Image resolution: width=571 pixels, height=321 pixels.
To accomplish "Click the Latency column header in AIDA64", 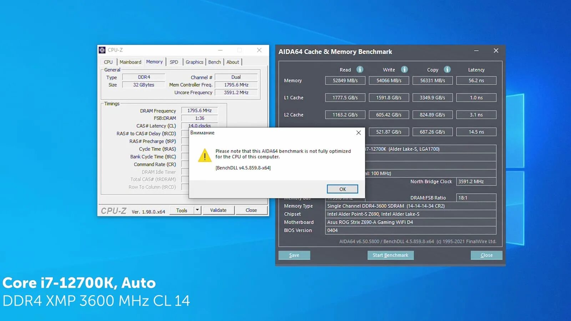I will click(476, 70).
